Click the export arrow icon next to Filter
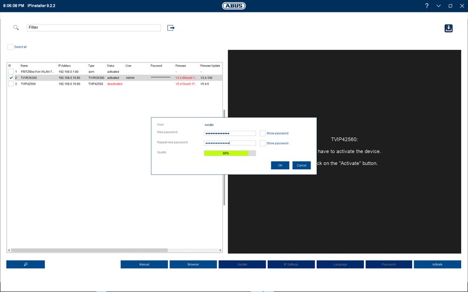Viewport: 468px width, 292px height. click(171, 27)
